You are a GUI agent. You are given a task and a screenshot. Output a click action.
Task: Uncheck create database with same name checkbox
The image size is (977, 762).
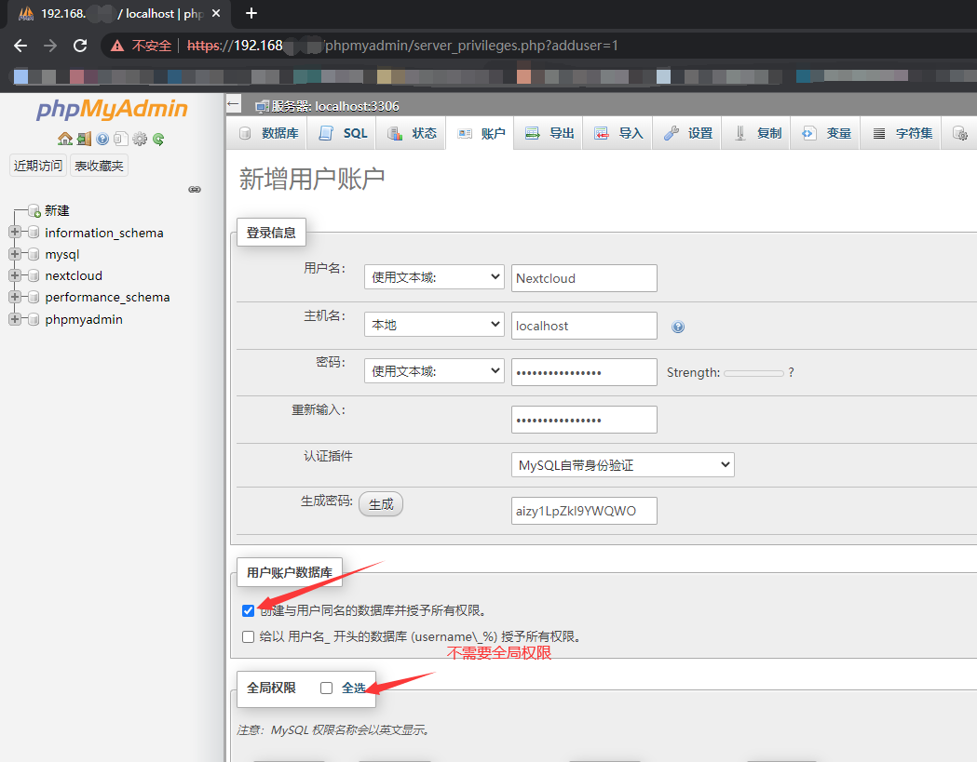coord(248,610)
